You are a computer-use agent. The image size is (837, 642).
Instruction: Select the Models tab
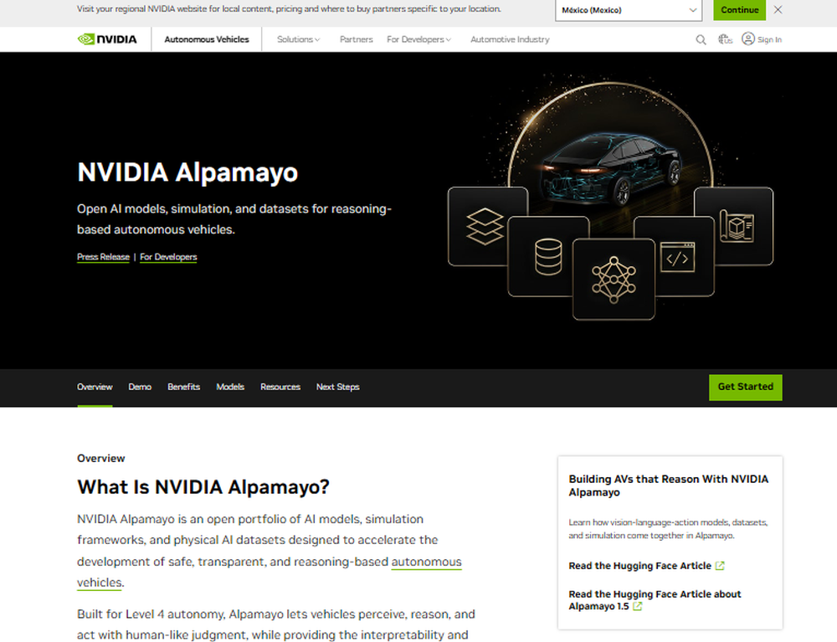point(230,387)
